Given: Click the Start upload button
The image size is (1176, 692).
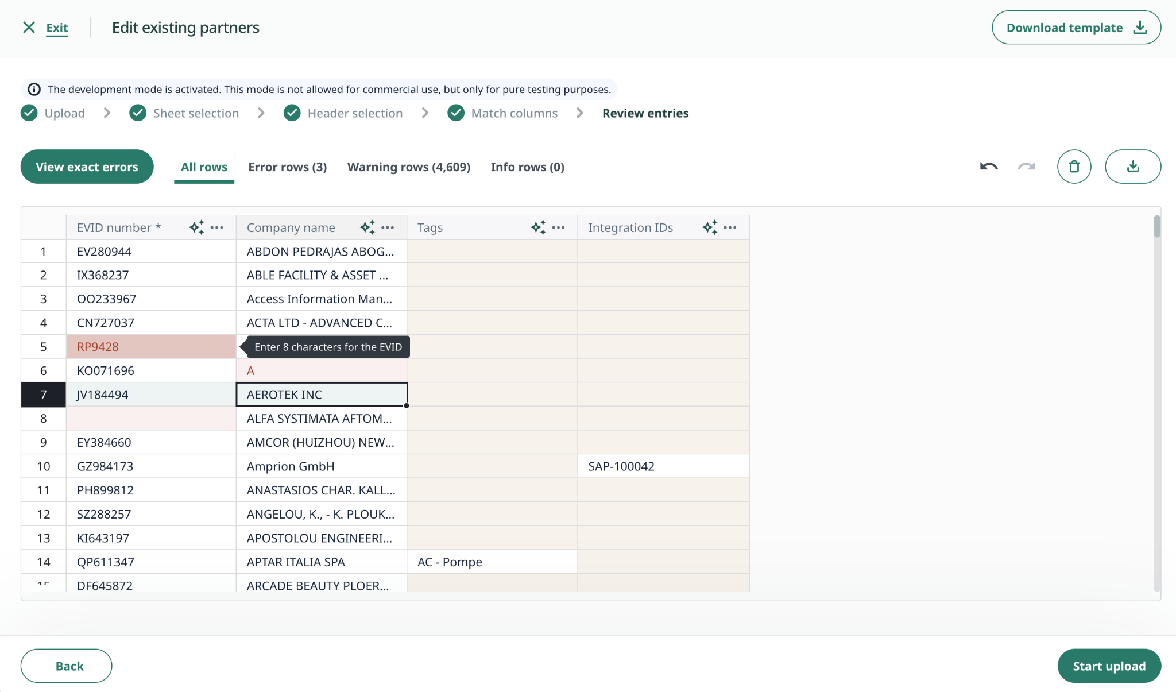Looking at the screenshot, I should tap(1109, 666).
